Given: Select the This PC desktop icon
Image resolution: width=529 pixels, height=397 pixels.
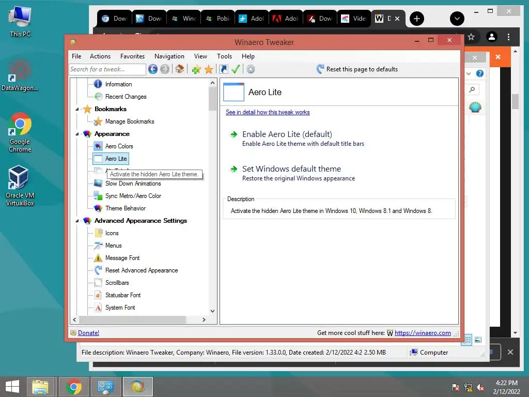Looking at the screenshot, I should point(20,21).
